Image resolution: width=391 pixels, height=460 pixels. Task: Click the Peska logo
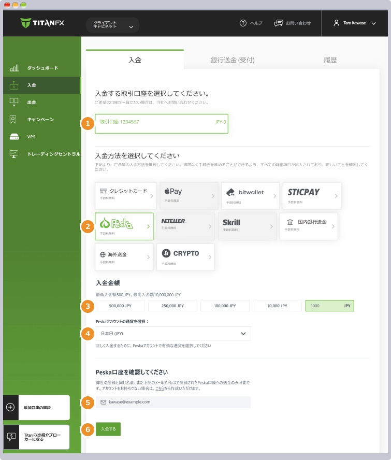tap(116, 224)
